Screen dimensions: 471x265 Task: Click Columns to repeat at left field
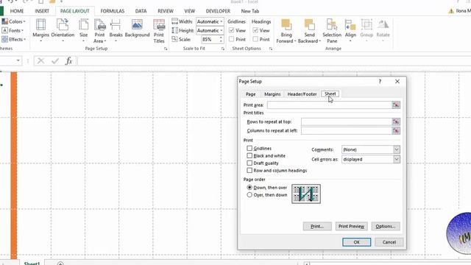pos(347,131)
